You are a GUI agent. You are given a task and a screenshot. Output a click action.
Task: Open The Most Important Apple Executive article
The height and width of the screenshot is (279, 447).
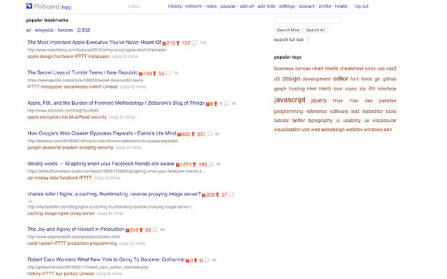pyautogui.click(x=94, y=42)
